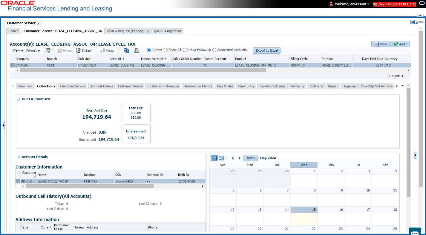Viewport: 426px width, 235px height.
Task: Select May 15 in the calendar
Action: coord(304,216)
